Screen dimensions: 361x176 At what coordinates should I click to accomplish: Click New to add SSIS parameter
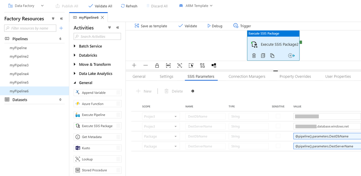pyautogui.click(x=144, y=91)
